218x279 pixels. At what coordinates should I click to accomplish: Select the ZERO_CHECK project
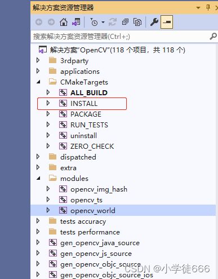tap(92, 147)
